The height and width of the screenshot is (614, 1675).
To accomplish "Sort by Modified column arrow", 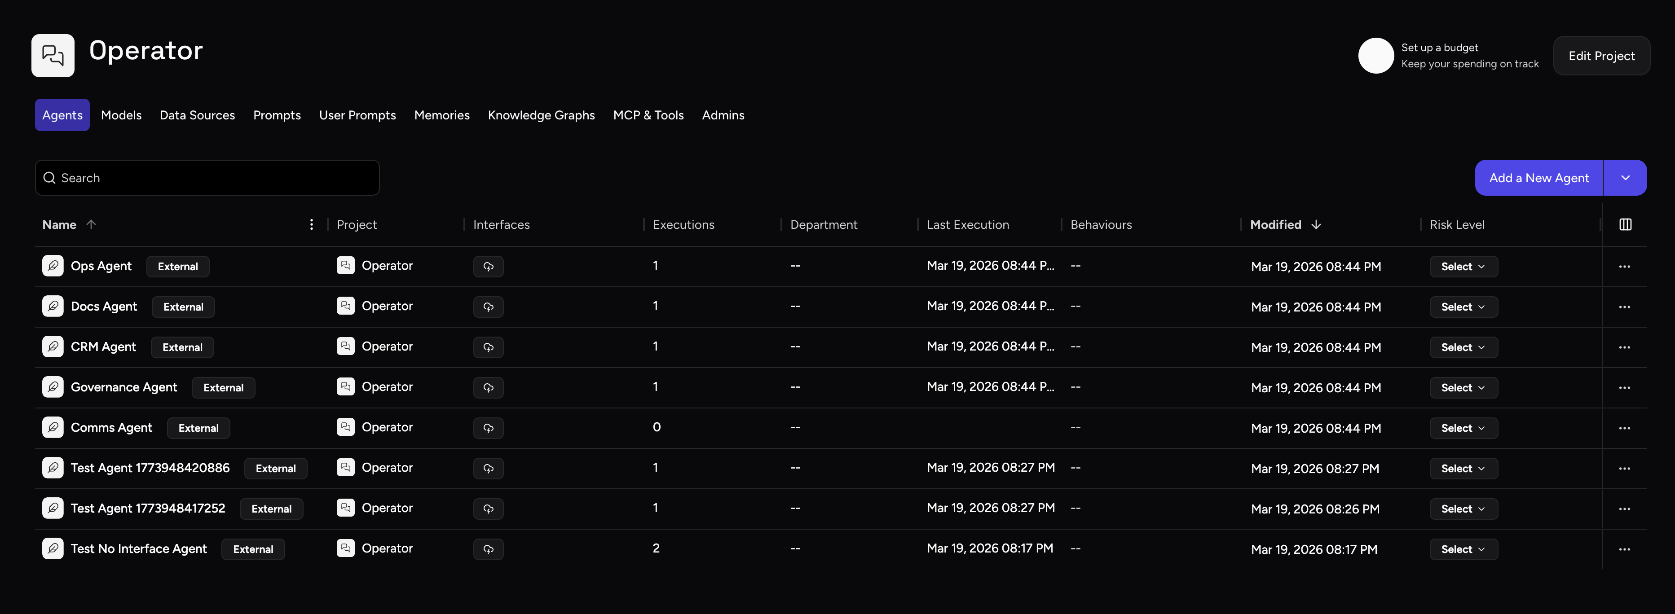I will [x=1316, y=225].
